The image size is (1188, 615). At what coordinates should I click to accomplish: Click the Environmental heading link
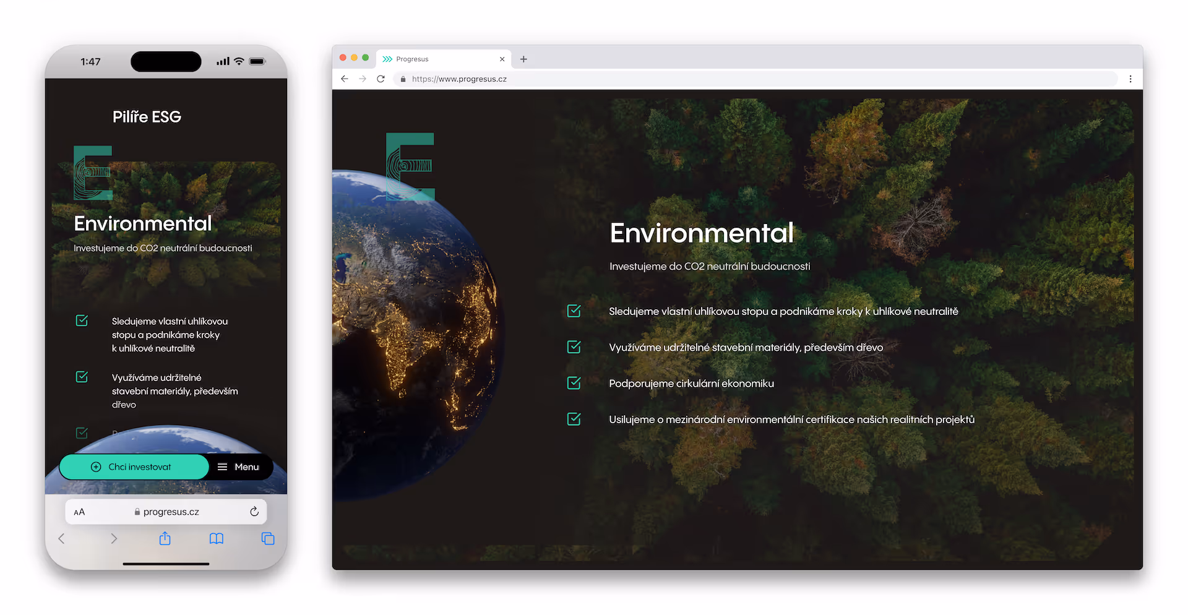[x=702, y=233]
